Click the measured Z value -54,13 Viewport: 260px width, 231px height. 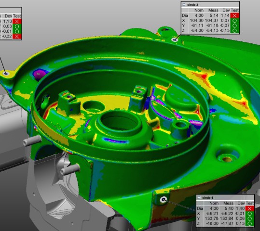click(x=212, y=30)
